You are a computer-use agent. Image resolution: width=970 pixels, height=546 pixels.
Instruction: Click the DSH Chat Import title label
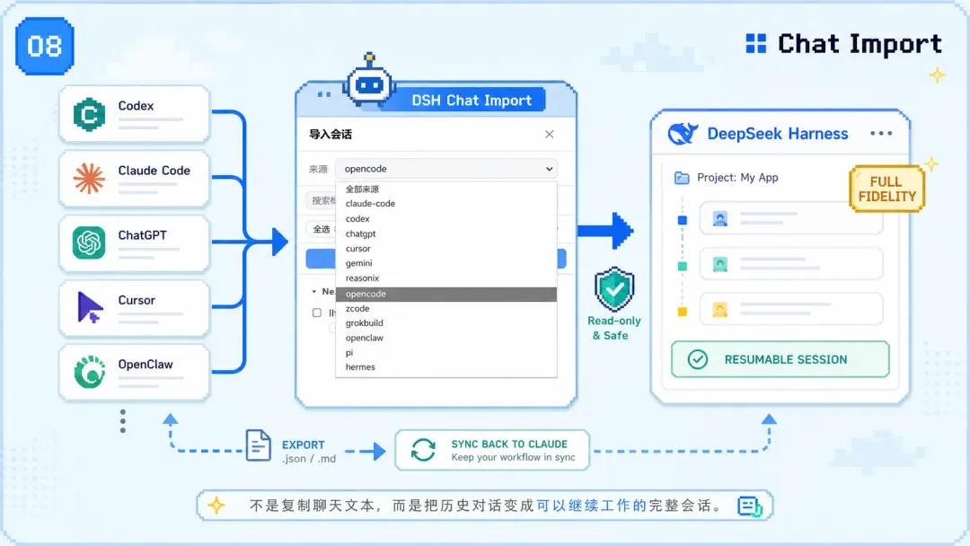tap(472, 101)
